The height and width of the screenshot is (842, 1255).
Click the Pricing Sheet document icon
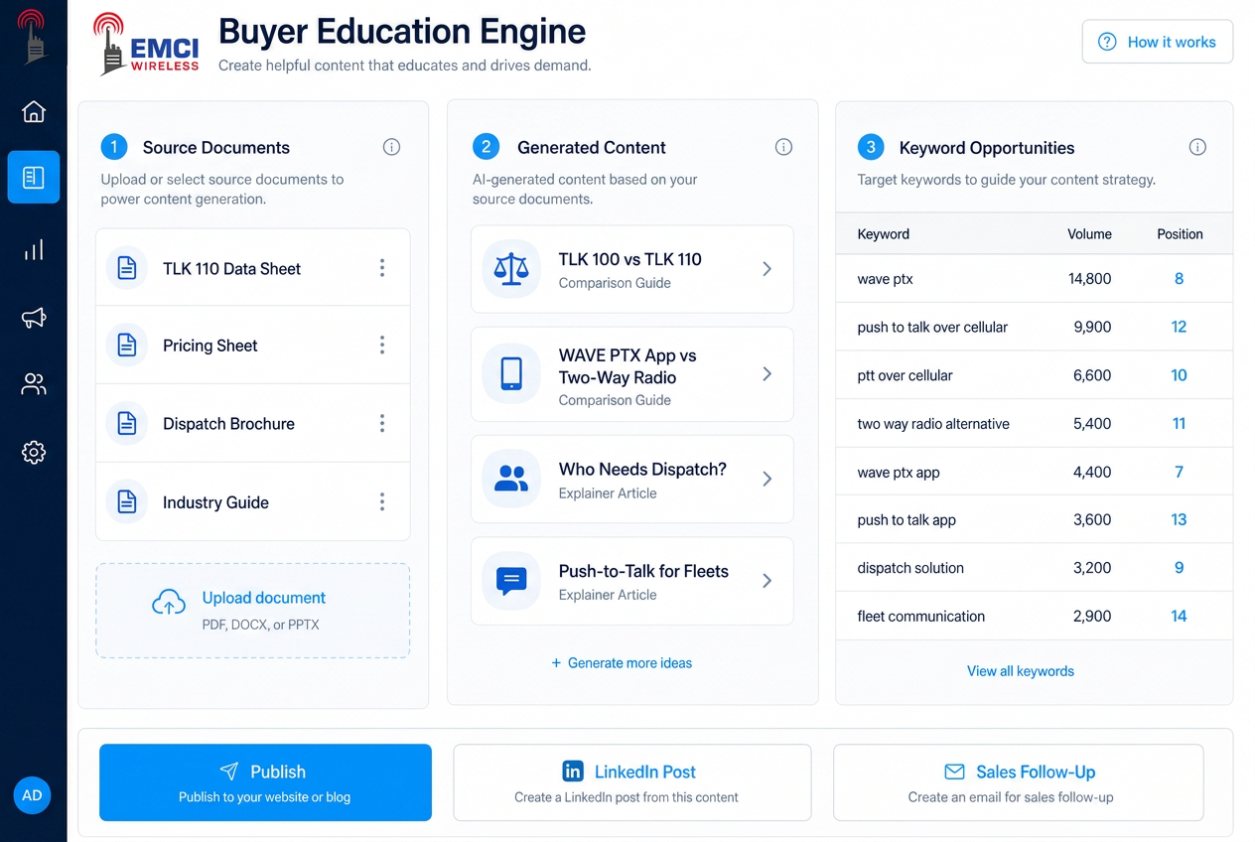coord(127,345)
